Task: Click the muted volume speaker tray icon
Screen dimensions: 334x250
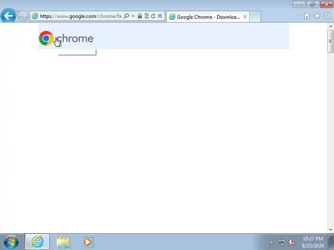Action: click(291, 242)
